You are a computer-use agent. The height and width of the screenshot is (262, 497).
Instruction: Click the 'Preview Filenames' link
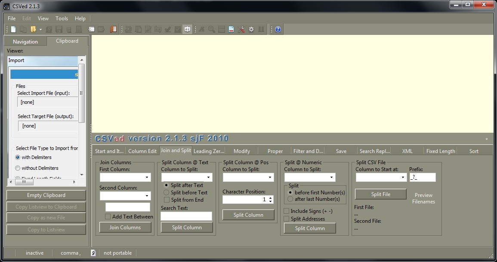coord(423,199)
